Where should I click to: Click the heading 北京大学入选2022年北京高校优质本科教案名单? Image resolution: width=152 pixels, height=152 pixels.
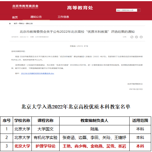(x=76, y=107)
